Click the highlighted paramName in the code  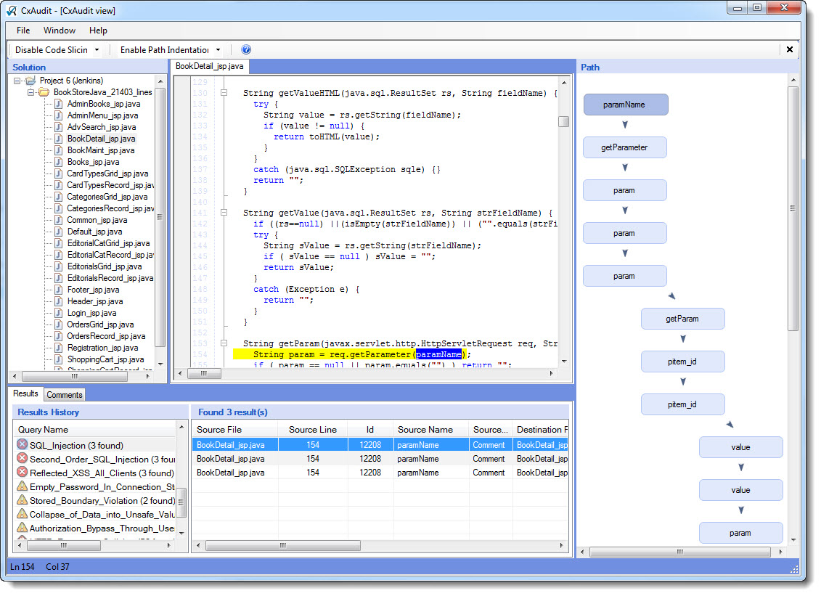(438, 354)
